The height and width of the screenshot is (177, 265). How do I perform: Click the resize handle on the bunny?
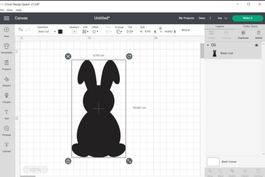point(129,161)
